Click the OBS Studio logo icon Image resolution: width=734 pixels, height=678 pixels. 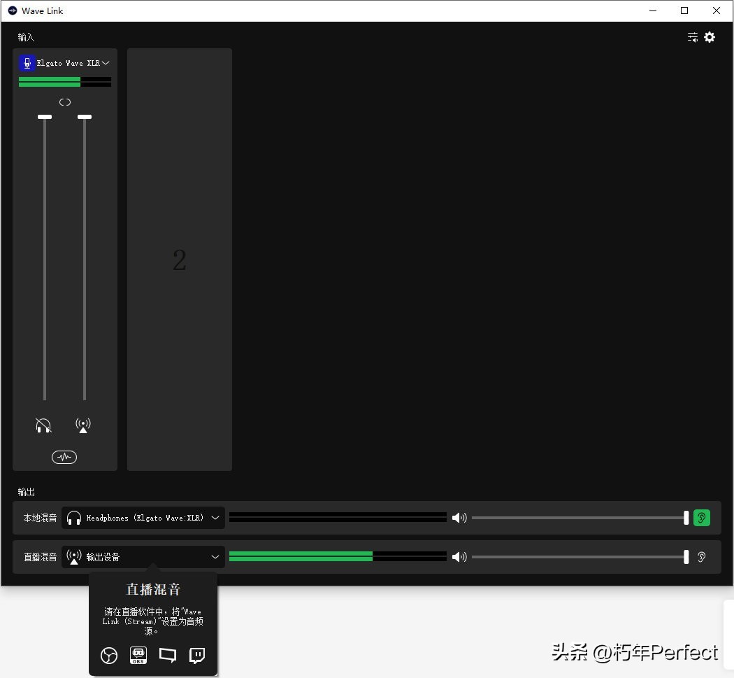(109, 655)
